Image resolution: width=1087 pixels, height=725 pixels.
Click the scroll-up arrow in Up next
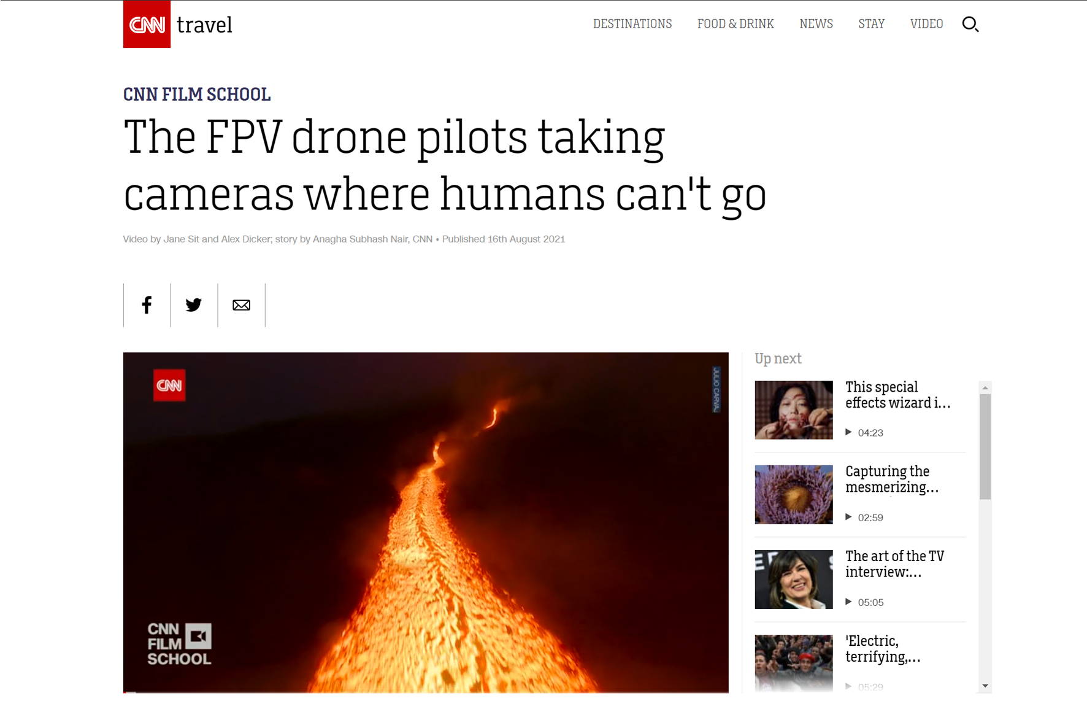985,387
